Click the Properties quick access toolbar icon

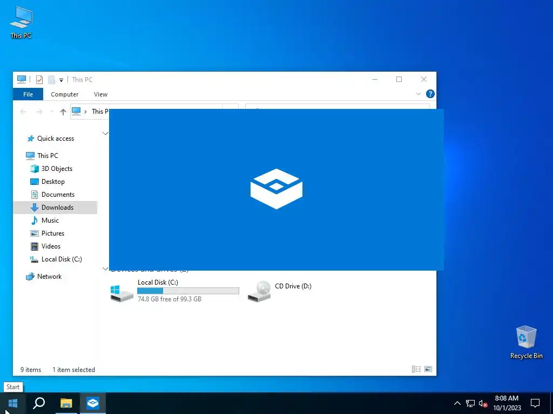[x=39, y=80]
